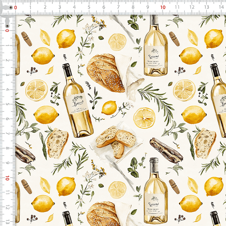Click number 12 on the left ruler
226x226 pixels.
8,208
